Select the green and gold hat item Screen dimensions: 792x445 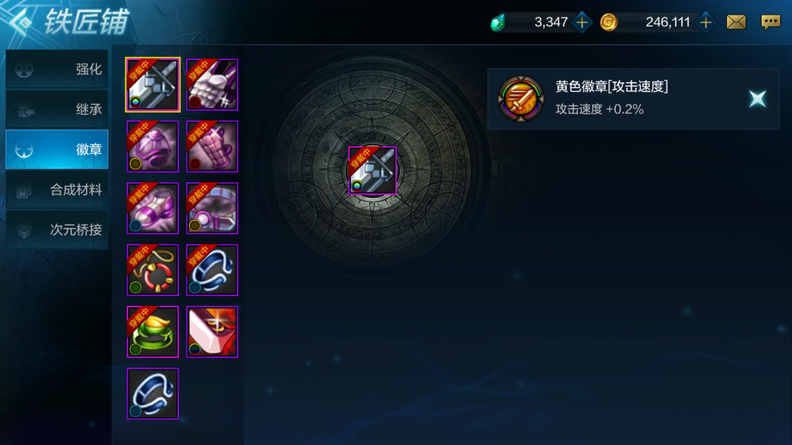pos(153,332)
